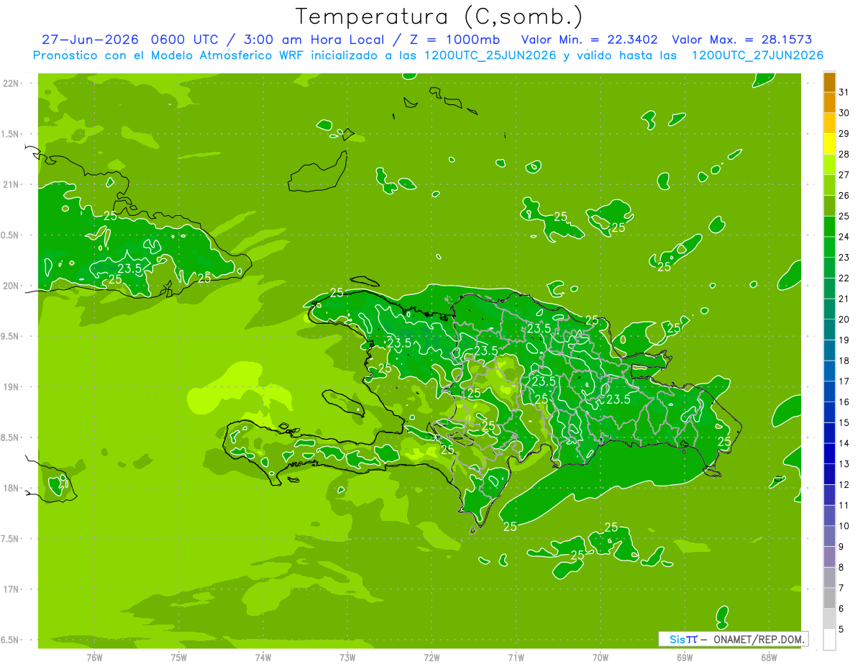
Task: Click the colorbar label "20"
Action: [x=844, y=319]
